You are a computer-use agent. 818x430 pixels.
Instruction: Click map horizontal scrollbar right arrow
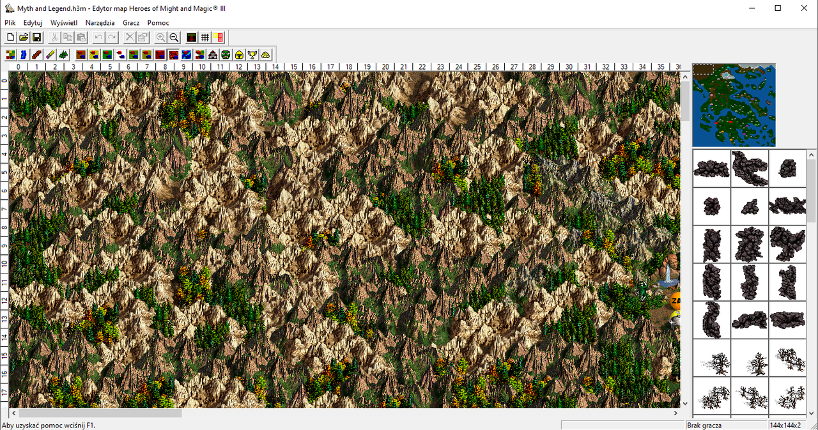click(675, 413)
